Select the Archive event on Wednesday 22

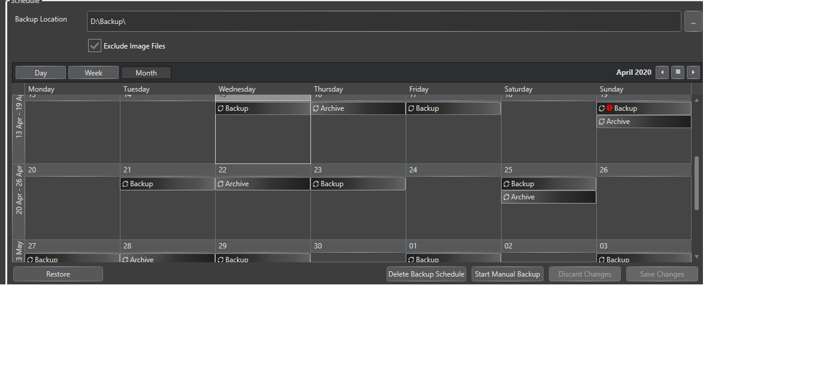pyautogui.click(x=263, y=184)
